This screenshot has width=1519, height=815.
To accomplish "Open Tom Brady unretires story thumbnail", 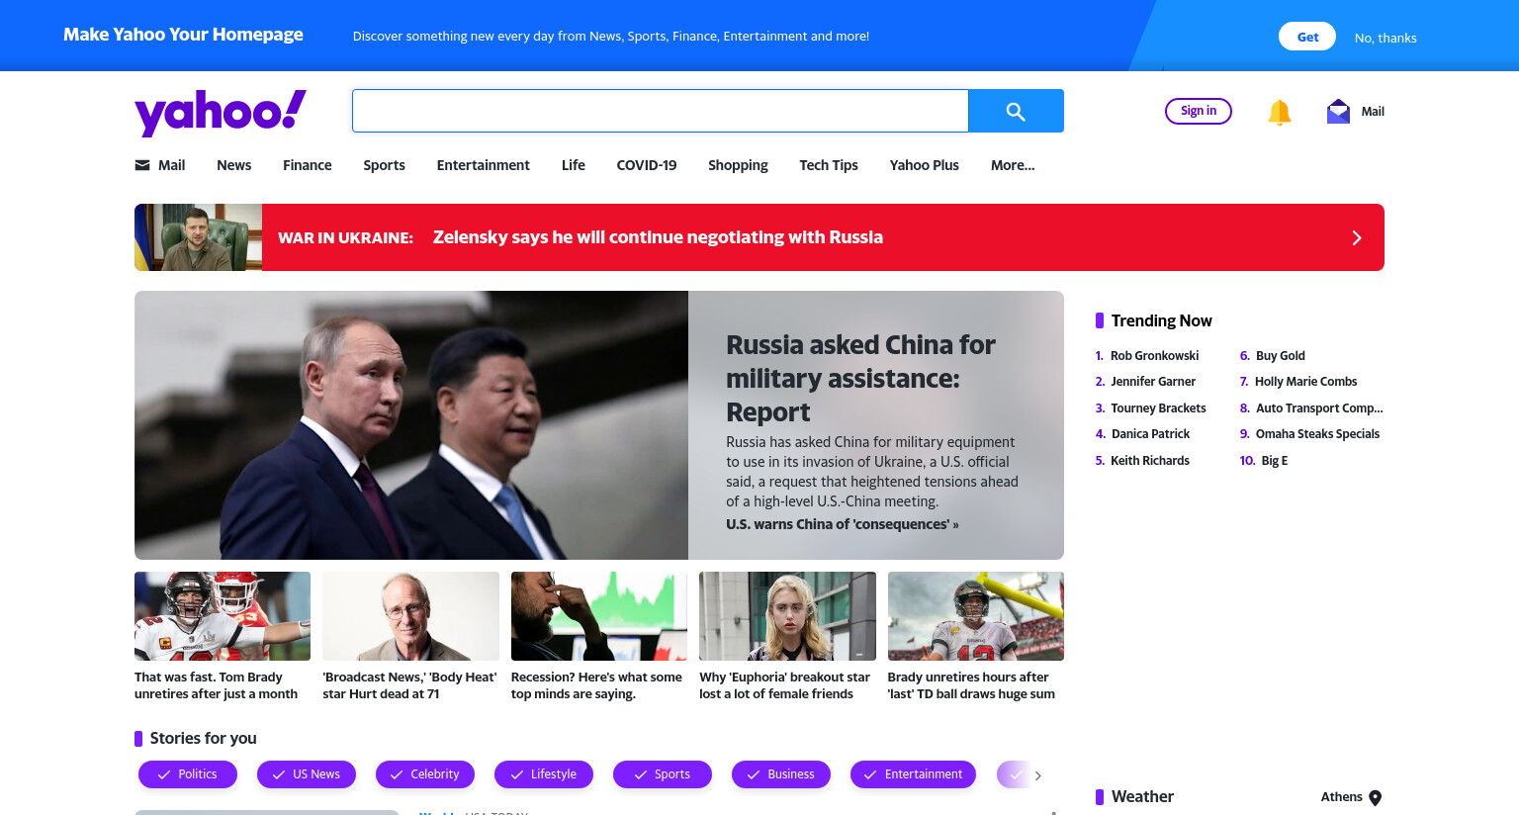I will click(x=223, y=616).
